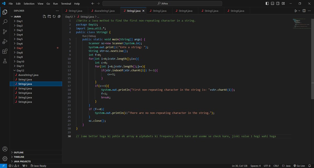Open notifications bell in status bar

310,166
